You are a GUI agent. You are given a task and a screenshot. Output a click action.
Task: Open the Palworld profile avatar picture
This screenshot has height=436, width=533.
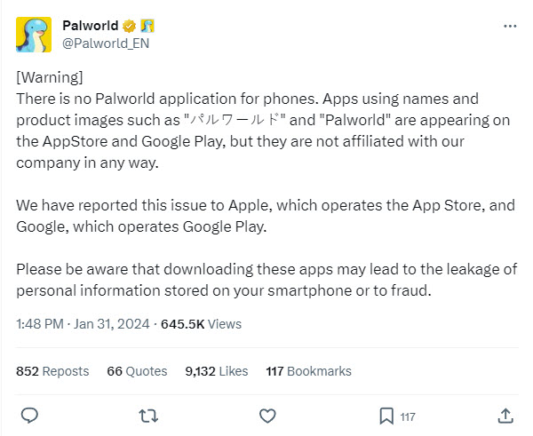(x=34, y=35)
